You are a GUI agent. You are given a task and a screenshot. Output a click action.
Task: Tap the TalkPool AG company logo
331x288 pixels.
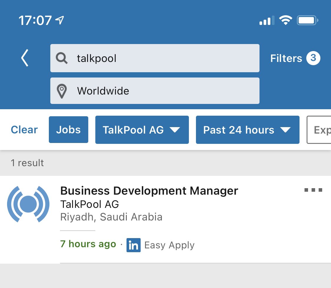pyautogui.click(x=28, y=204)
